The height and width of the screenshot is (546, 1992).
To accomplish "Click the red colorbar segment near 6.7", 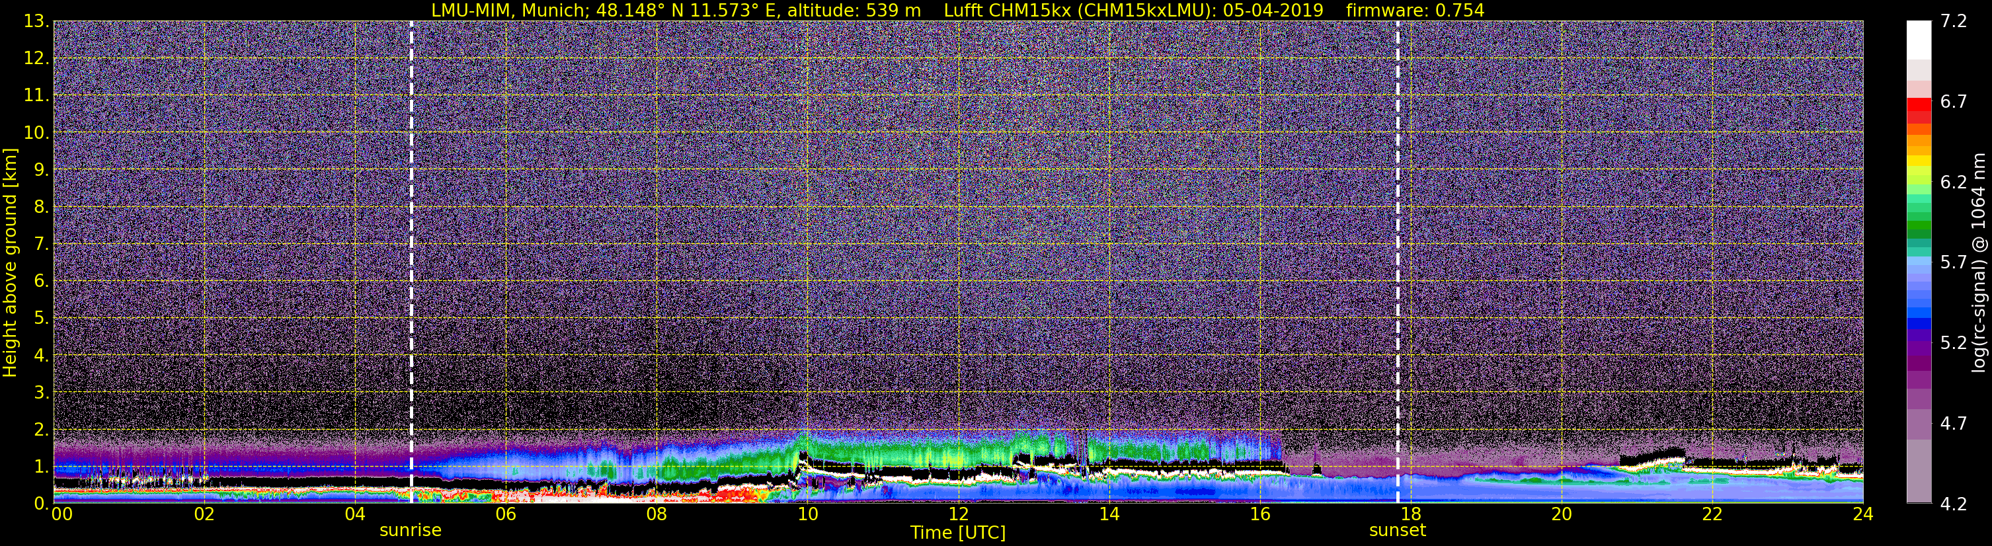I will 1919,104.
